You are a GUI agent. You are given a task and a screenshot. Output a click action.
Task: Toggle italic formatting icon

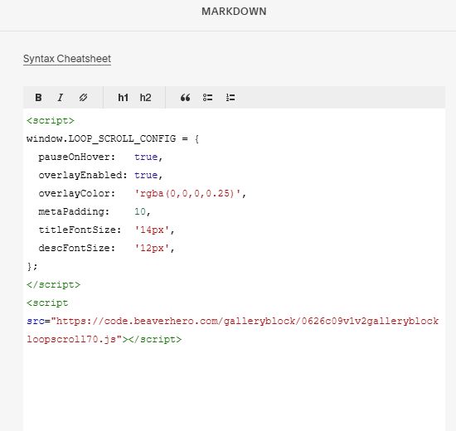pos(61,98)
